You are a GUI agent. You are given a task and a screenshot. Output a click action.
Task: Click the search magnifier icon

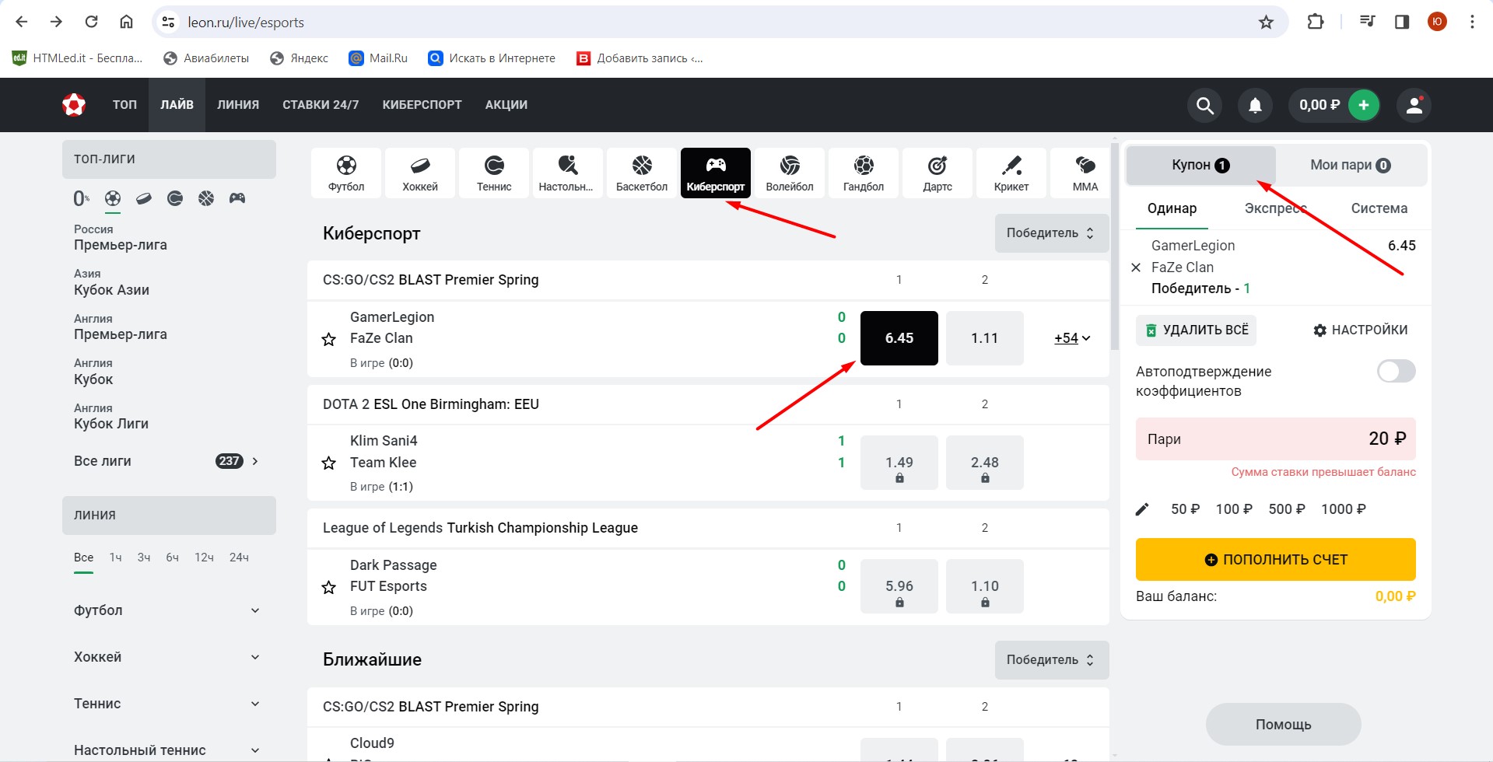[1204, 105]
